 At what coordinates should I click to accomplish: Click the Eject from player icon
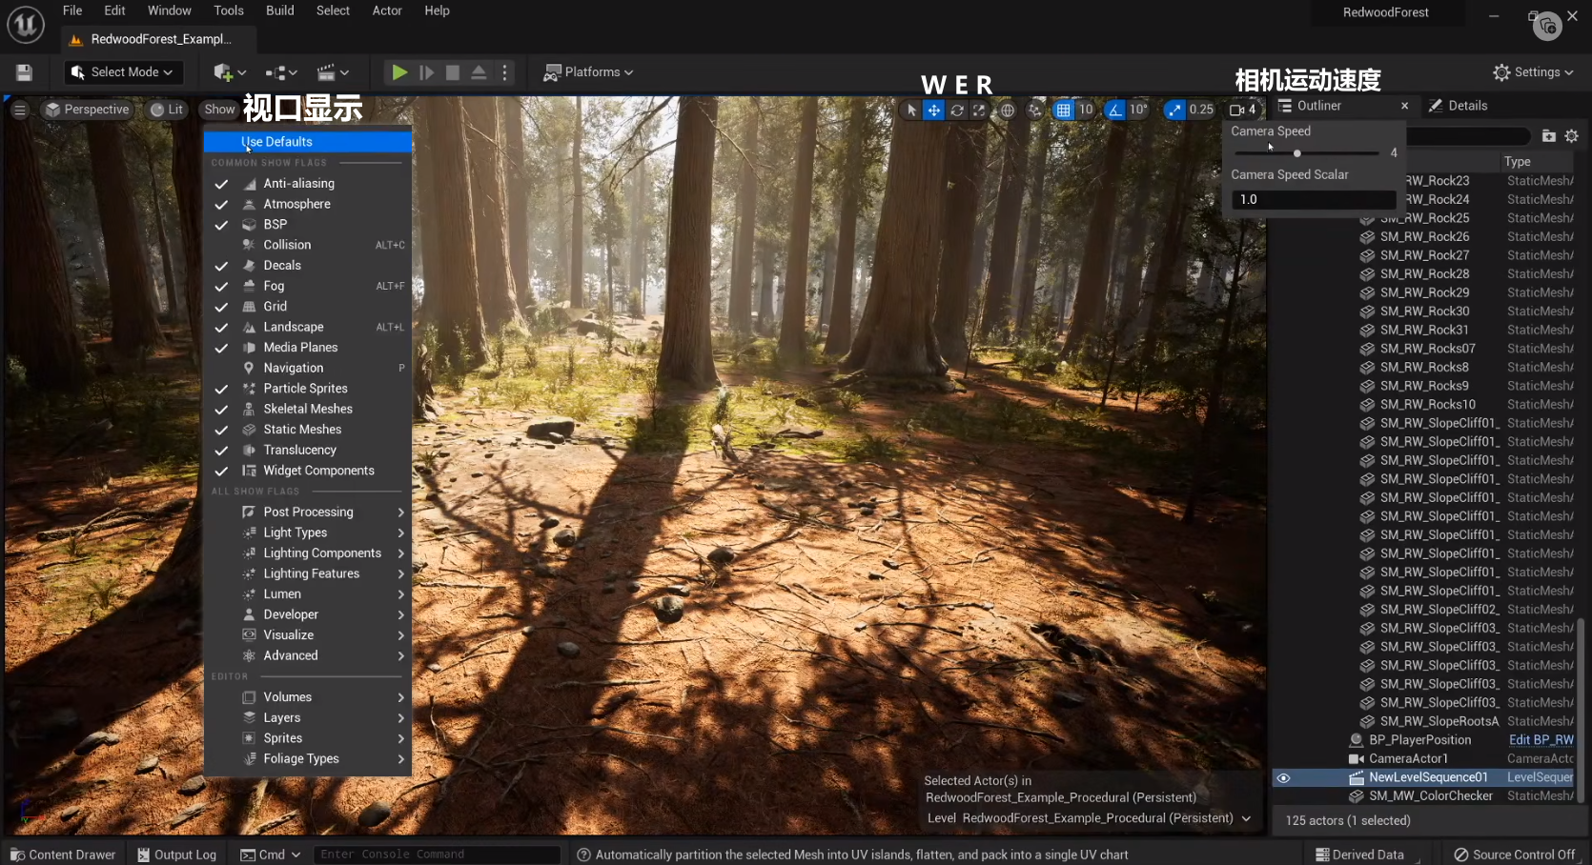pyautogui.click(x=479, y=72)
